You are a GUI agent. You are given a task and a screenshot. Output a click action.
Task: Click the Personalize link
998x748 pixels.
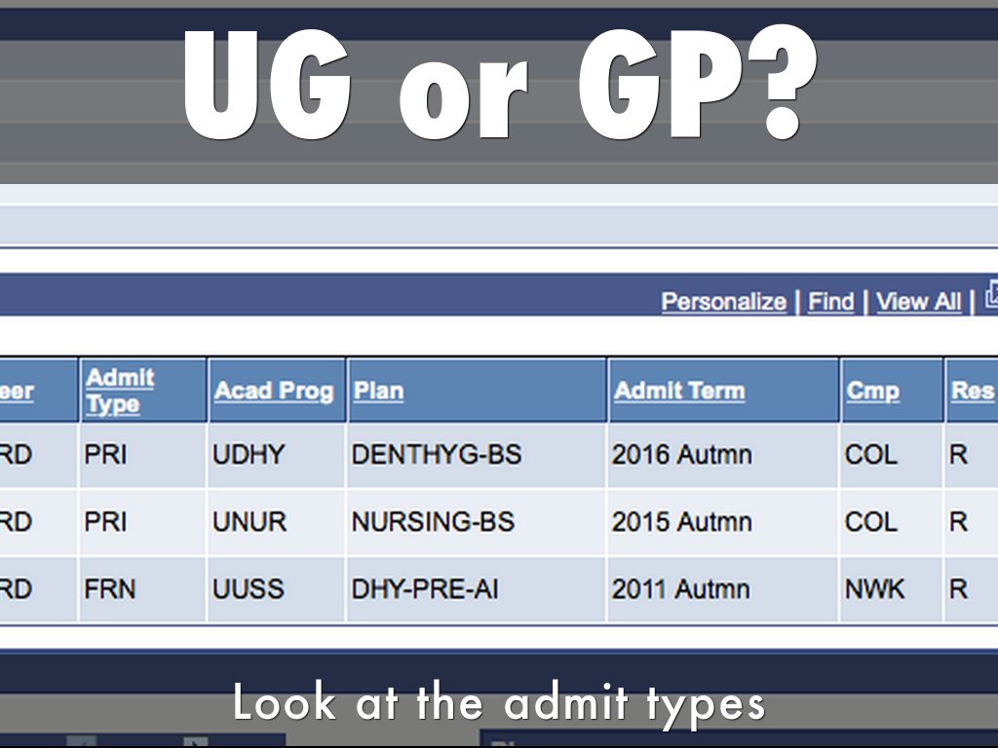tap(723, 302)
